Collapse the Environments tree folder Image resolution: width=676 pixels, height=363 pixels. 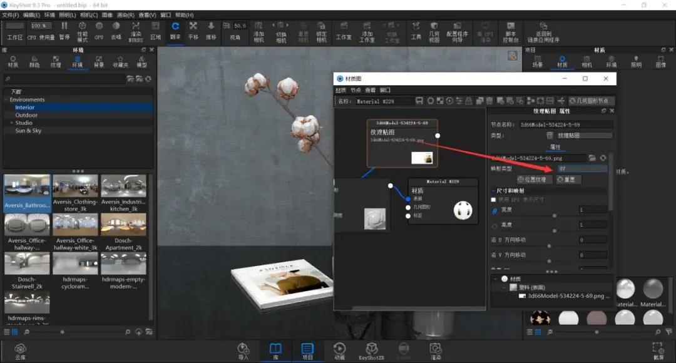(6, 100)
